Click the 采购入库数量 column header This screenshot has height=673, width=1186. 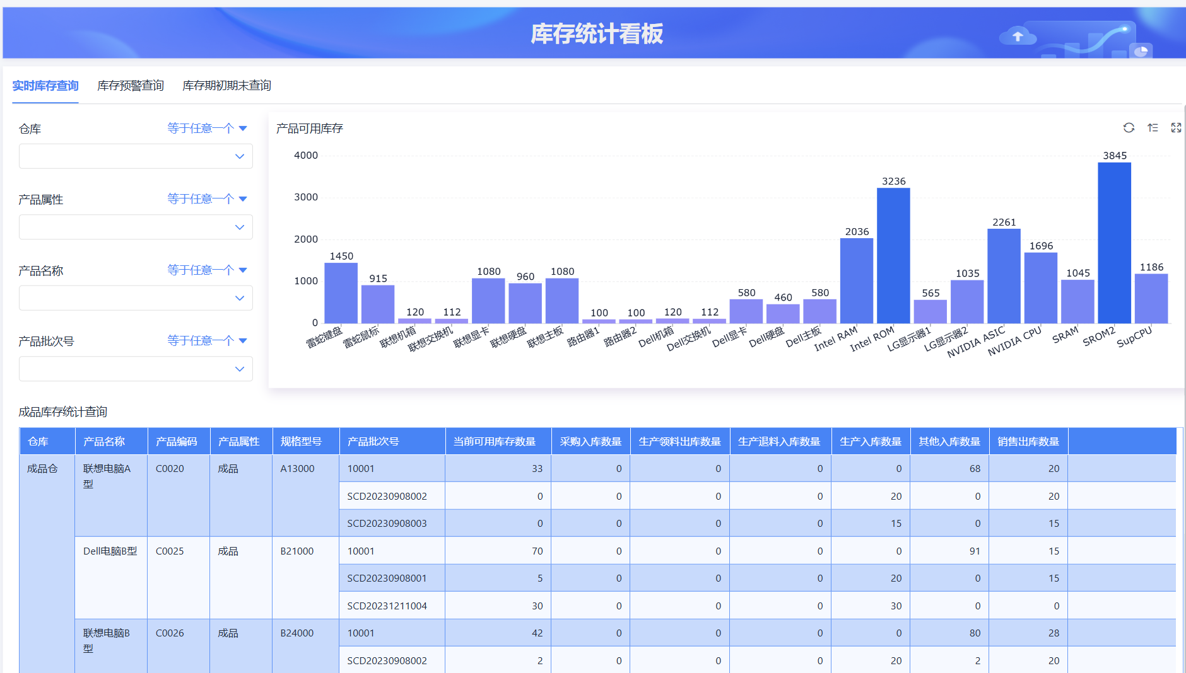point(591,441)
